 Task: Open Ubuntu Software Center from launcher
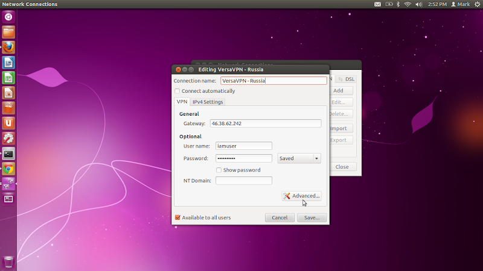(x=8, y=108)
